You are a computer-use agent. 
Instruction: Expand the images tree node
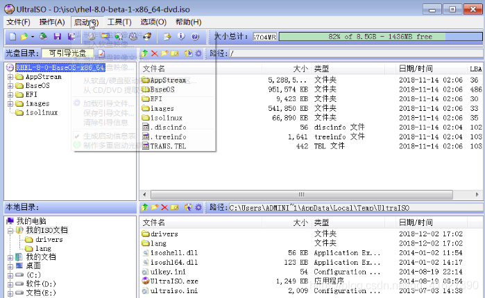point(10,103)
